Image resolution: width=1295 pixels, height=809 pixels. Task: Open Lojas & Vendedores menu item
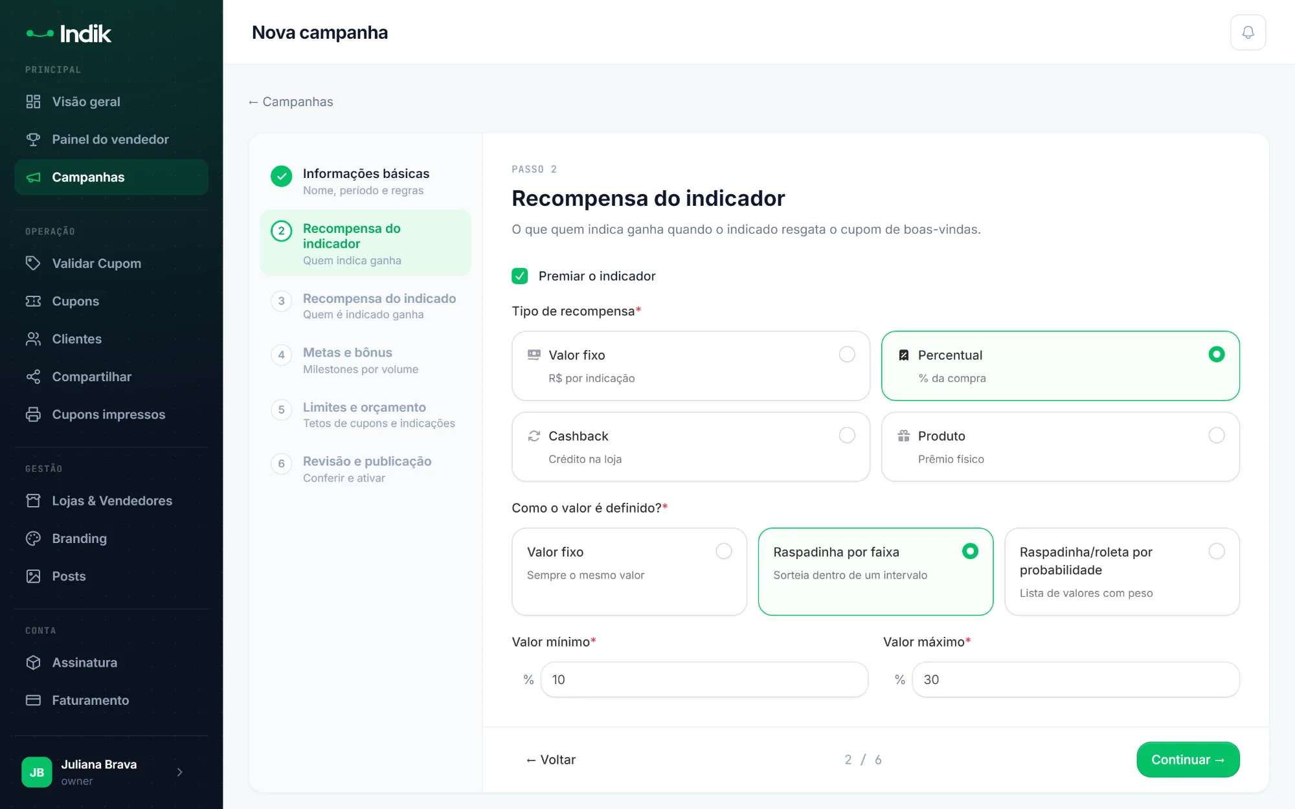tap(111, 501)
